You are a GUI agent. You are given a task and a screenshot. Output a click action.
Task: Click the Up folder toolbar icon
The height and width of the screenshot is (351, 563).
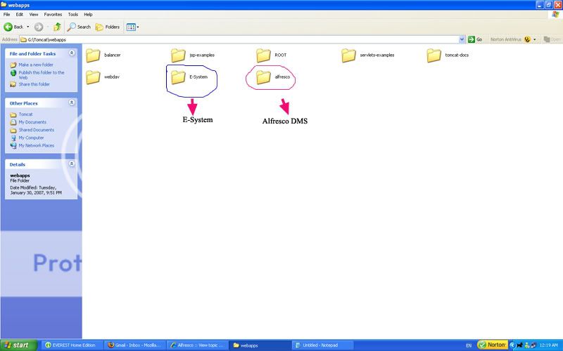point(56,27)
